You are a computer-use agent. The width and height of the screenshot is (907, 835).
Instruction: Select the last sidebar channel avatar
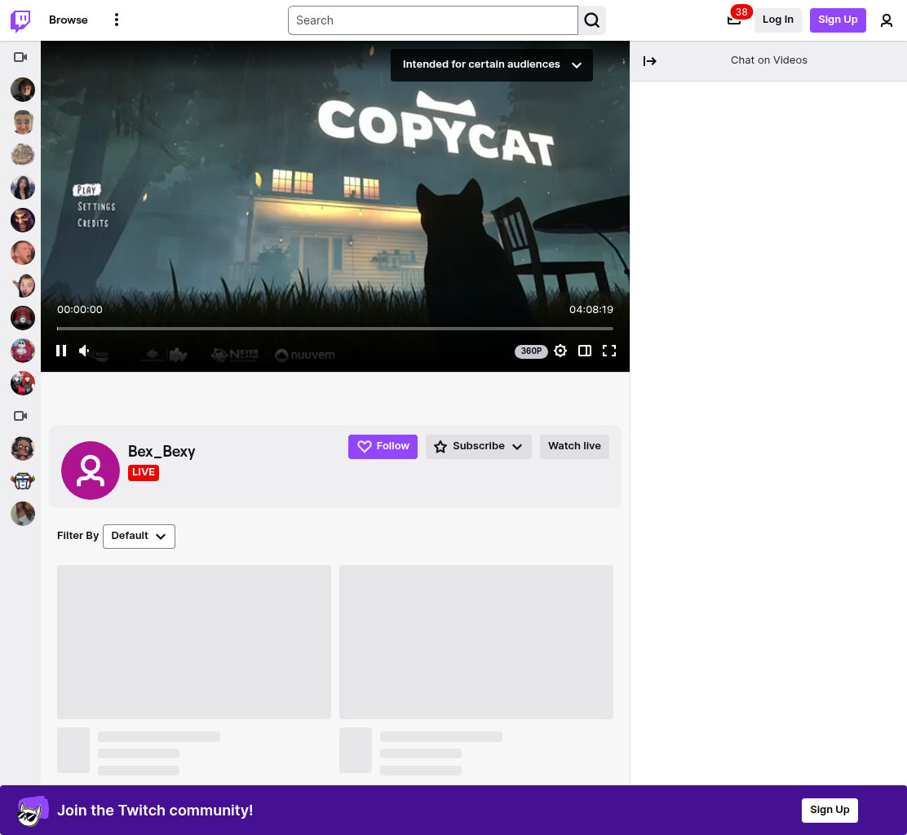point(23,514)
